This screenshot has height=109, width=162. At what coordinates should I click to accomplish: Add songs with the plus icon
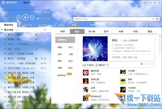point(8,106)
